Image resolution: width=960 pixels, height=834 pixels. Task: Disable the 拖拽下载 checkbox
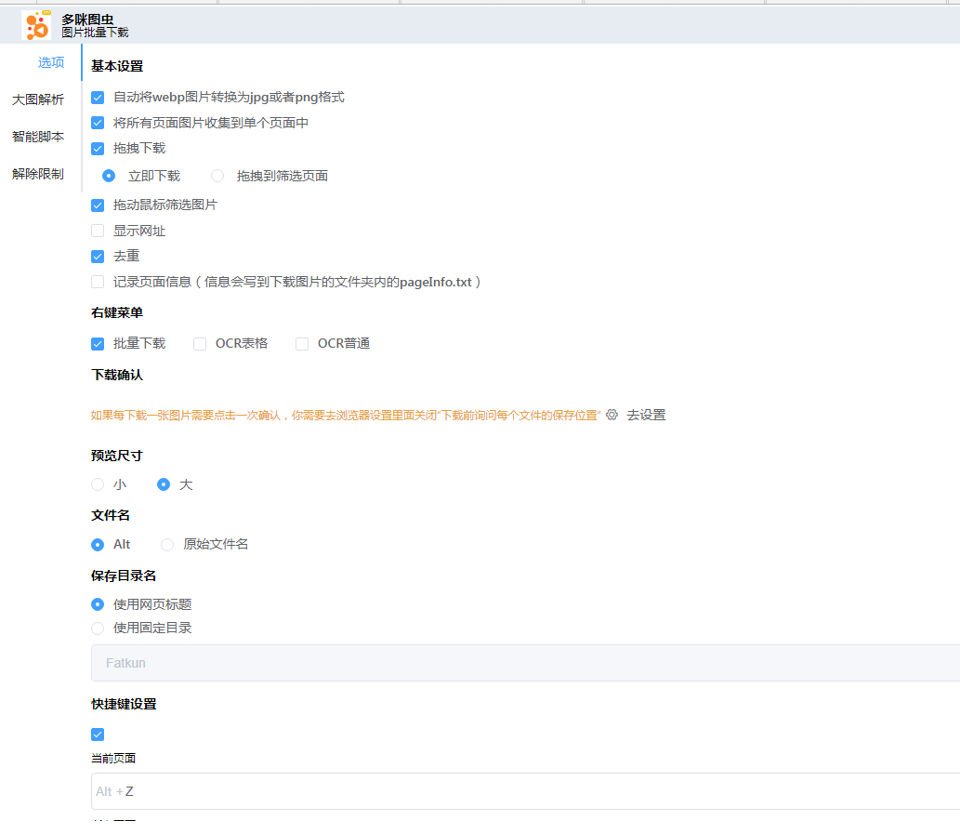[x=98, y=149]
